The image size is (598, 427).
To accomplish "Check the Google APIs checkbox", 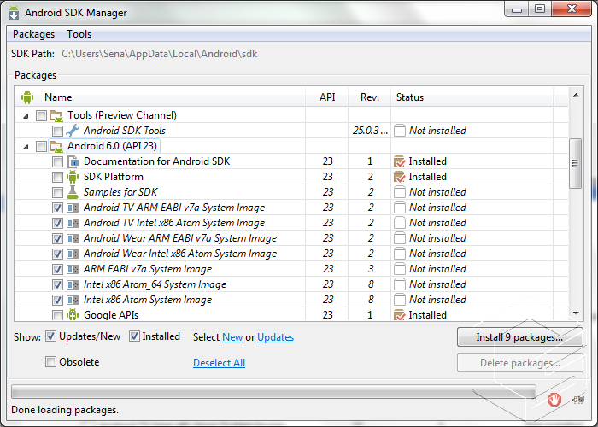I will click(x=57, y=315).
